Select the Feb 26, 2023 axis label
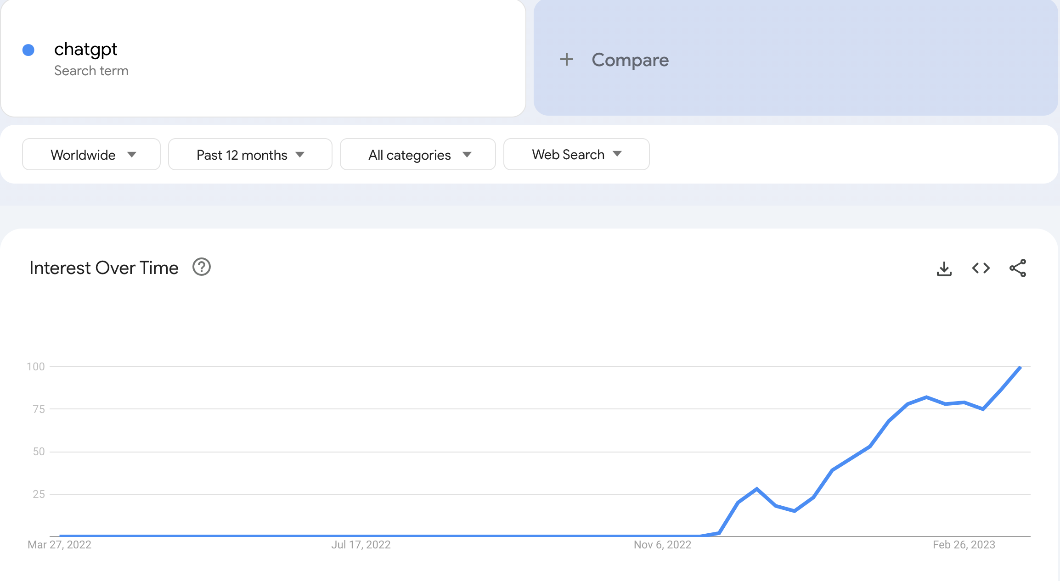 coord(964,545)
